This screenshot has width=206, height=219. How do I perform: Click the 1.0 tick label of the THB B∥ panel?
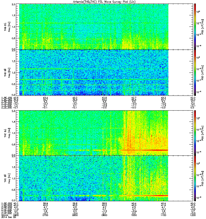coord(13,73)
